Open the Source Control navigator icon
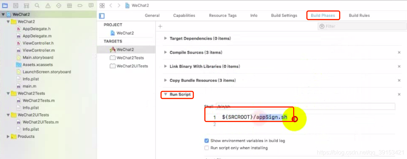This screenshot has width=407, height=159. point(15,5)
